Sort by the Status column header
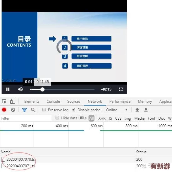This screenshot has width=172, height=172. pyautogui.click(x=153, y=152)
